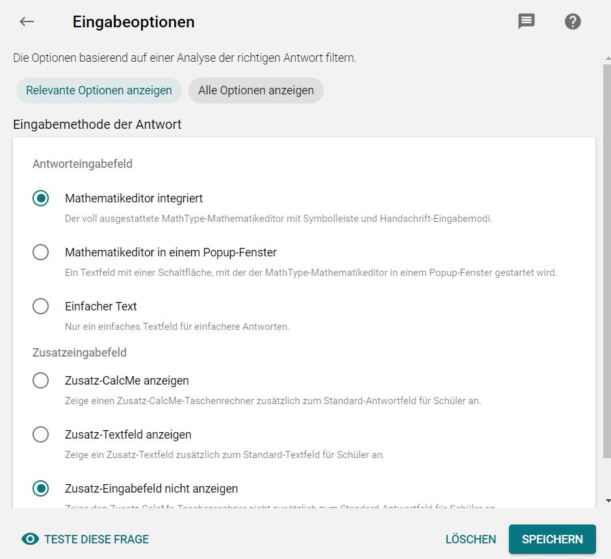Select "Mathematikeditor integriert" radio button
This screenshot has height=559, width=611.
(40, 198)
